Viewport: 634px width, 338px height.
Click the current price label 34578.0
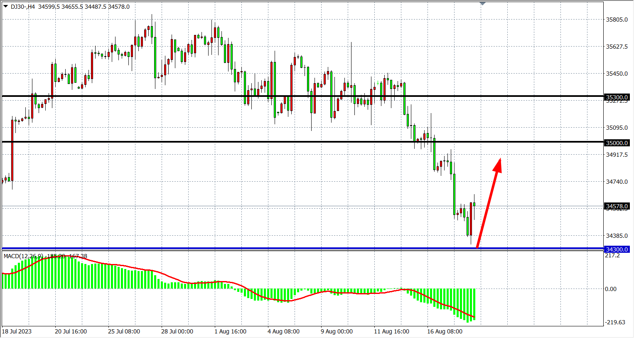pyautogui.click(x=617, y=206)
